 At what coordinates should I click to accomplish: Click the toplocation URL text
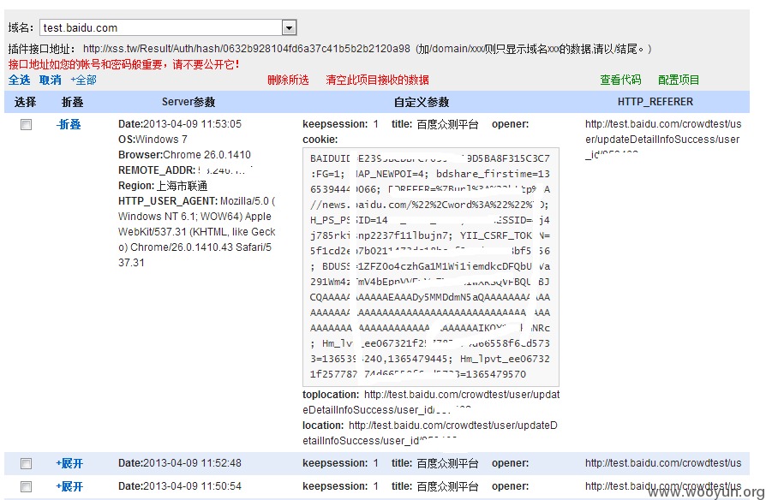(431, 402)
